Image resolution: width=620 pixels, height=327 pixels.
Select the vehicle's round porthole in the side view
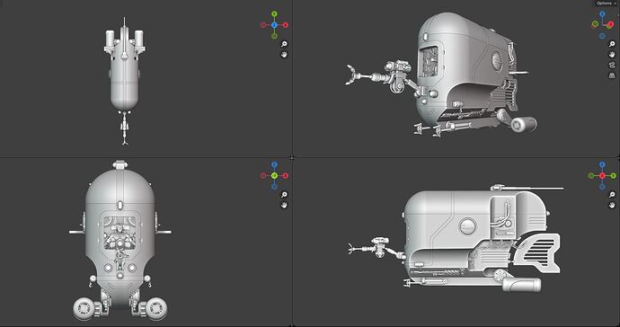pos(468,226)
